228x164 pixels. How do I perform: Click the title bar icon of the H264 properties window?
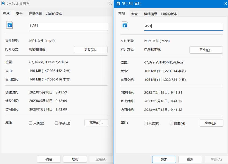pyautogui.click(x=3, y=3)
